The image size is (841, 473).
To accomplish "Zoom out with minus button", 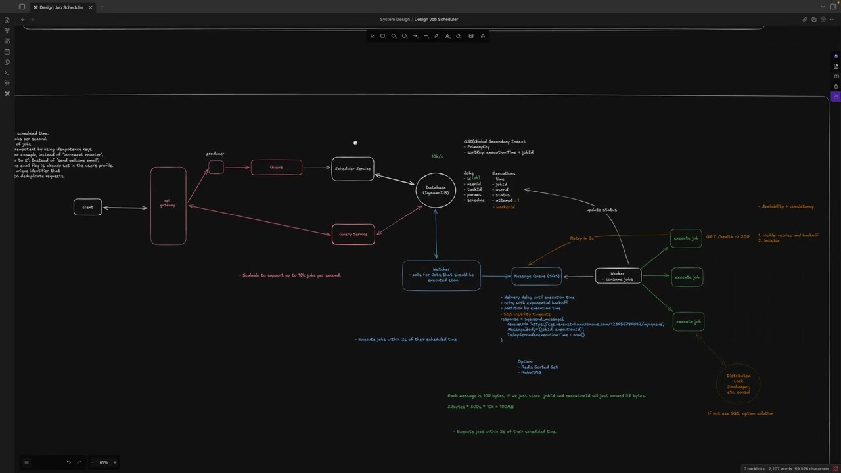I will (92, 462).
